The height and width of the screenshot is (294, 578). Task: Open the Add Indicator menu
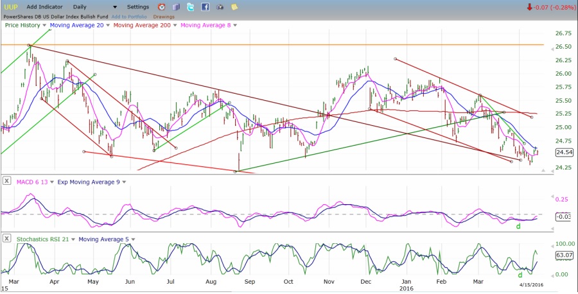(44, 6)
